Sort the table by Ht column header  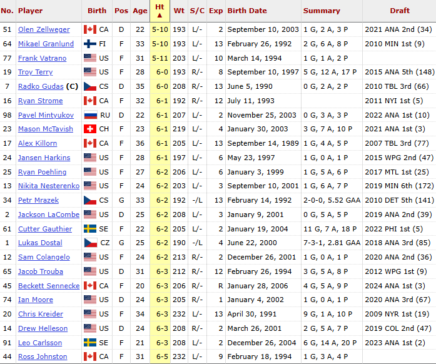coord(160,11)
